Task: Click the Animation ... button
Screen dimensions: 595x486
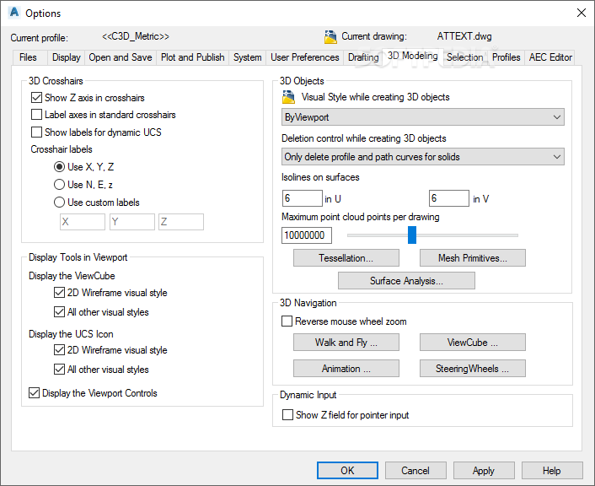Action: (346, 369)
